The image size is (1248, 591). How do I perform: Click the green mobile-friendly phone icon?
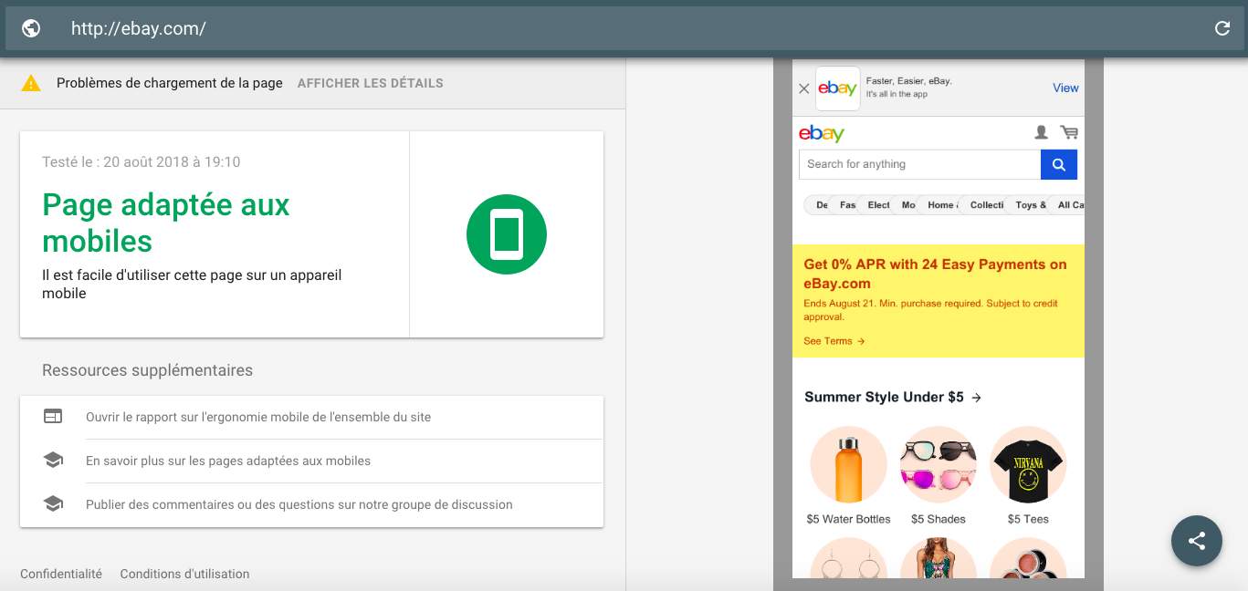(506, 234)
